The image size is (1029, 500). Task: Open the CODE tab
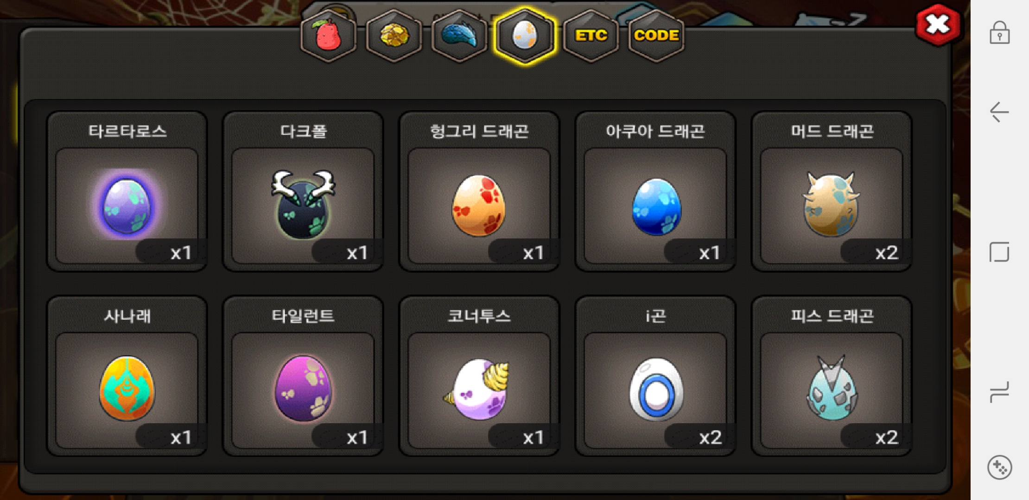pyautogui.click(x=656, y=36)
